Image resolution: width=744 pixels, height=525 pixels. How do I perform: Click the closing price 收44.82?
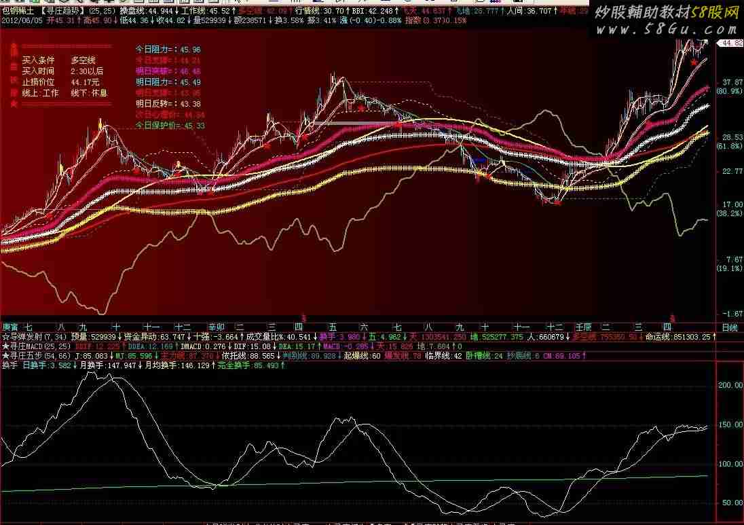171,21
